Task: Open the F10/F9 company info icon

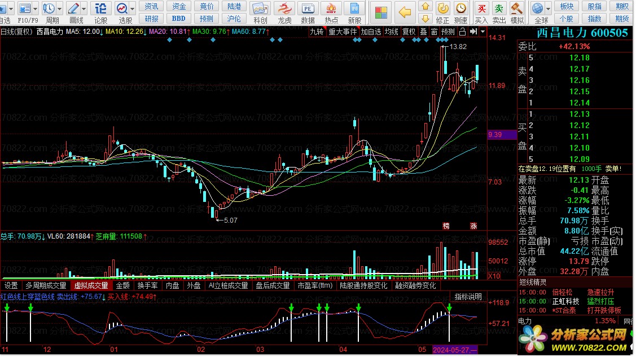Action: [25, 8]
